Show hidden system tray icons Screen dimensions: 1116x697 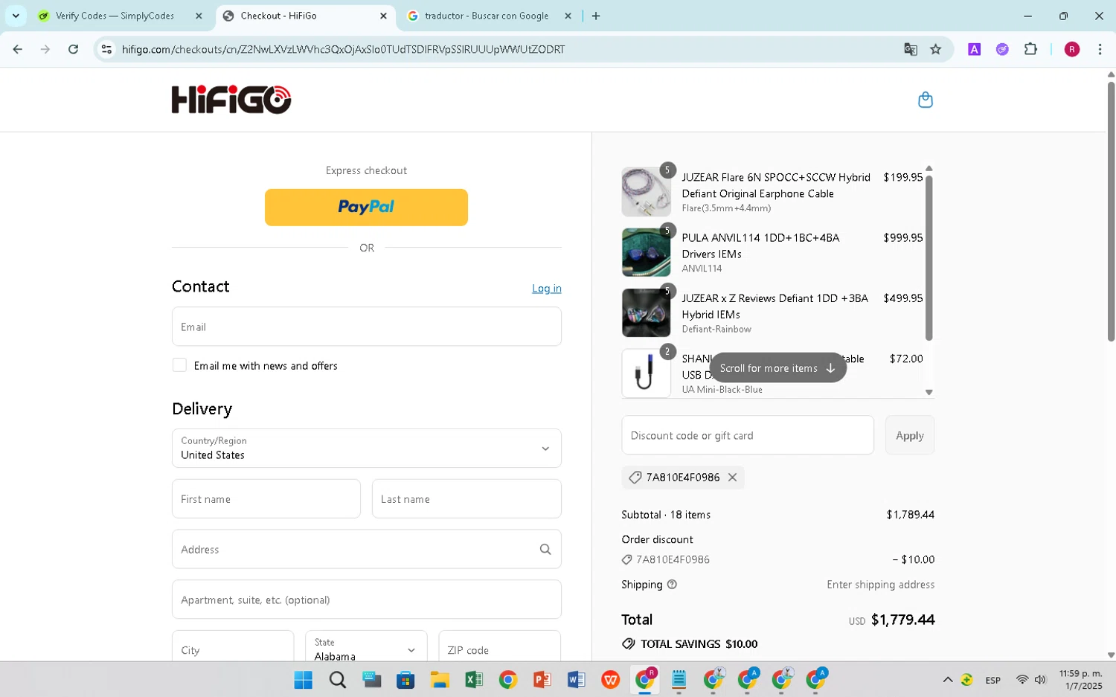947,680
